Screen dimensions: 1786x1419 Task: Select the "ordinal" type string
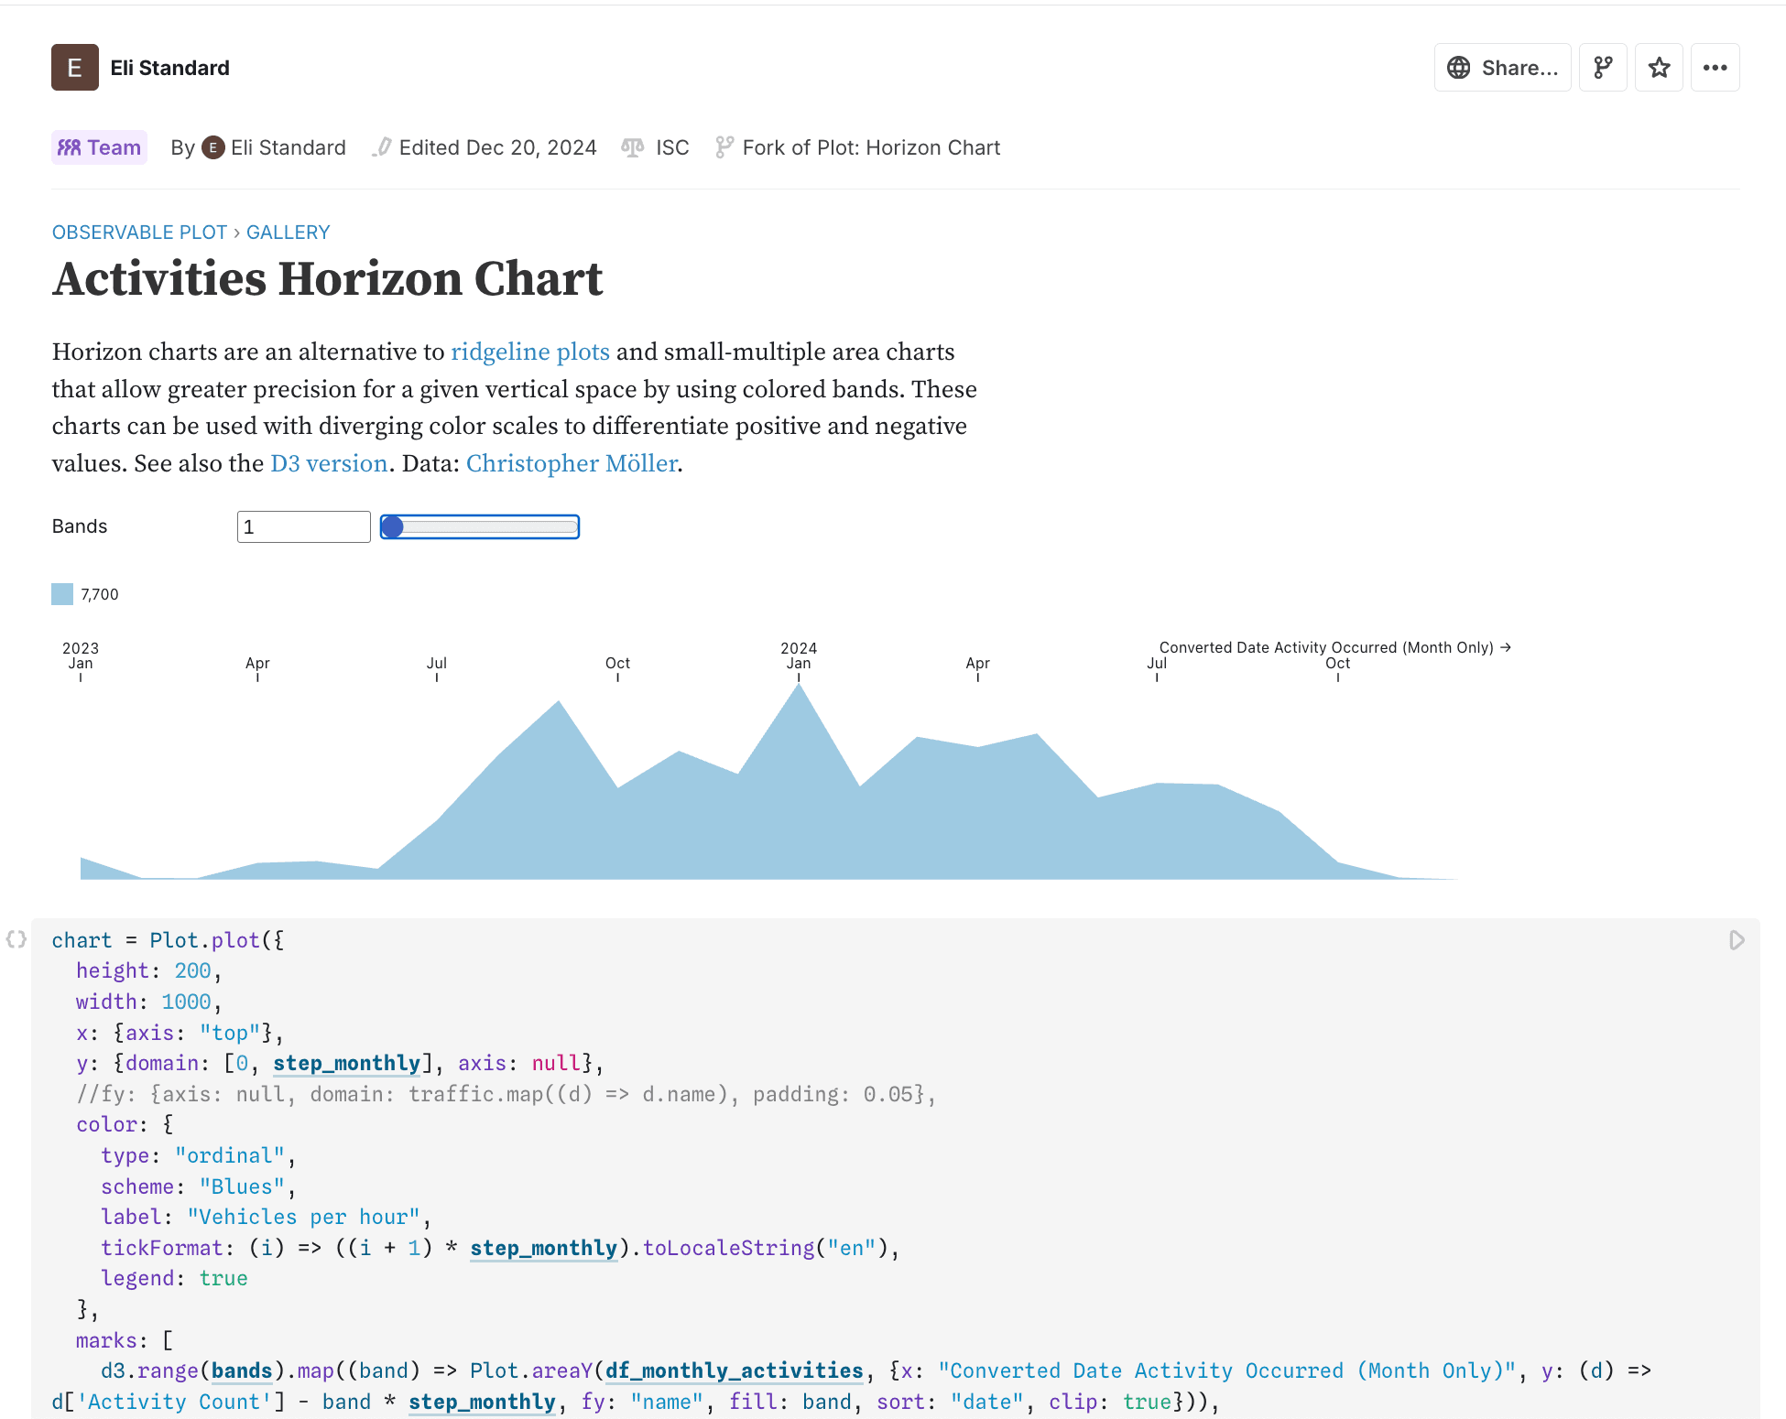[229, 1155]
